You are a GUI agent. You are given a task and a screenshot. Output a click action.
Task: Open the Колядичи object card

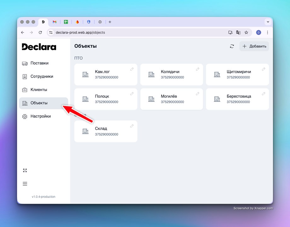171,74
